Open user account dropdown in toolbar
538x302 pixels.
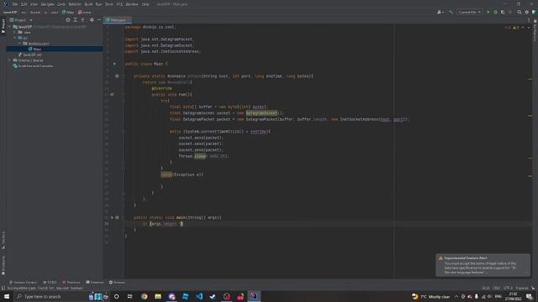[x=440, y=12]
